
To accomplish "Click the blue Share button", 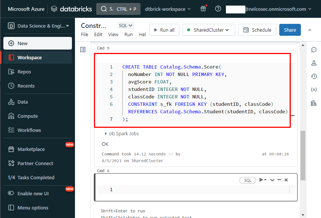I will (290, 30).
